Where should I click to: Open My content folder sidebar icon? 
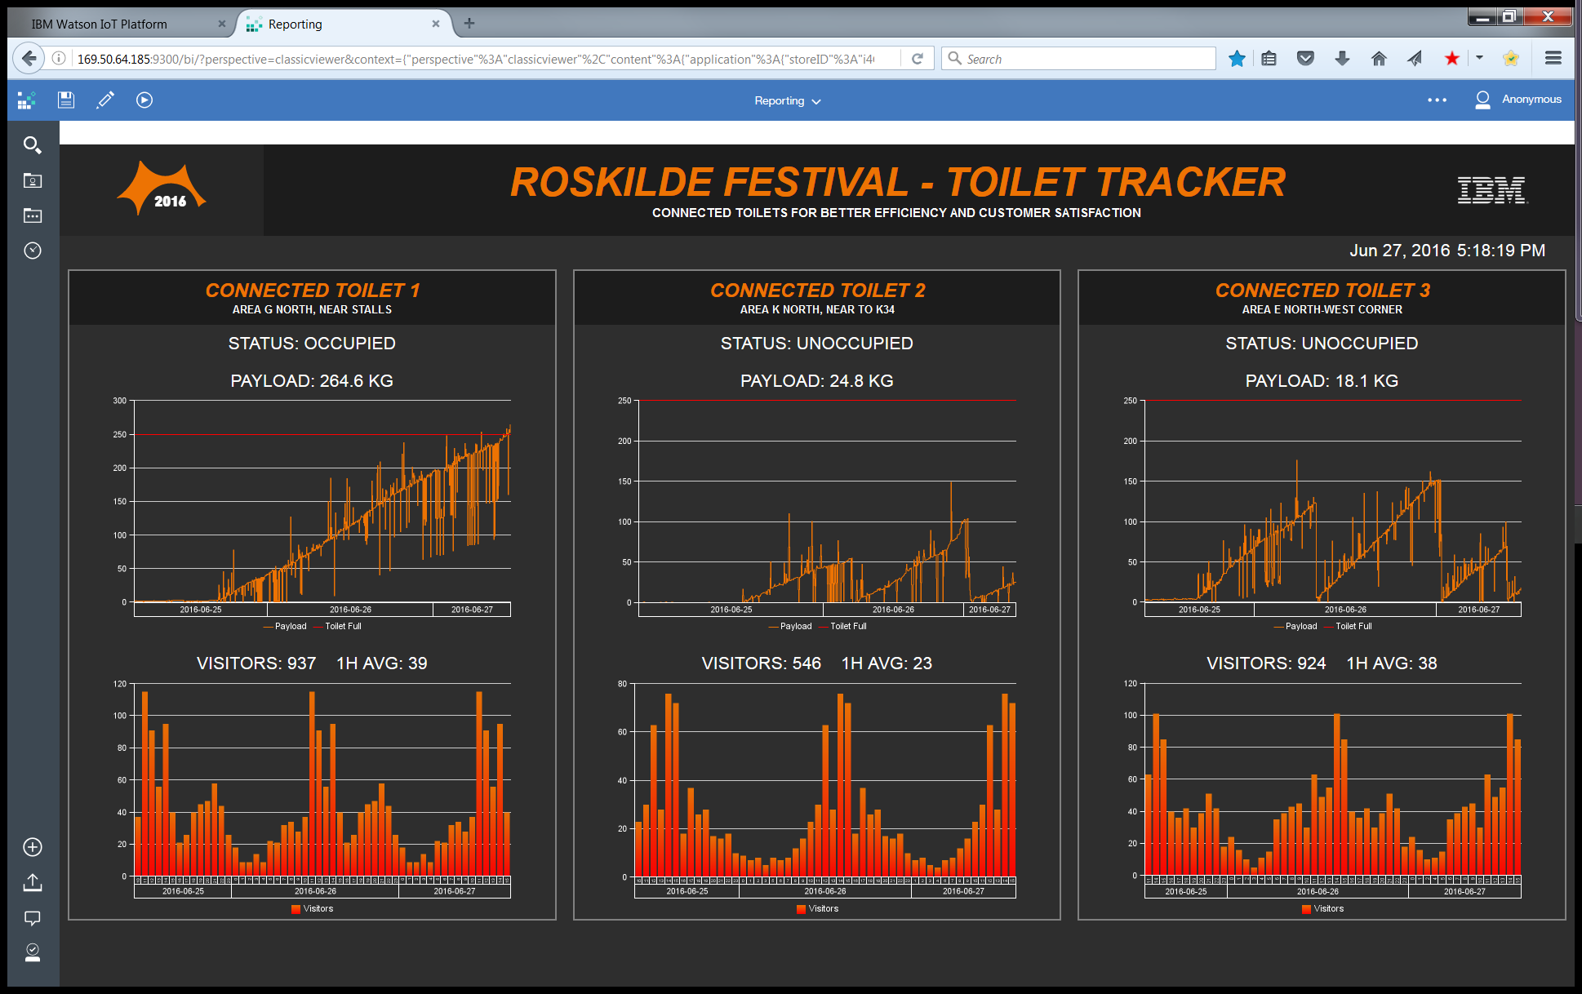[32, 180]
